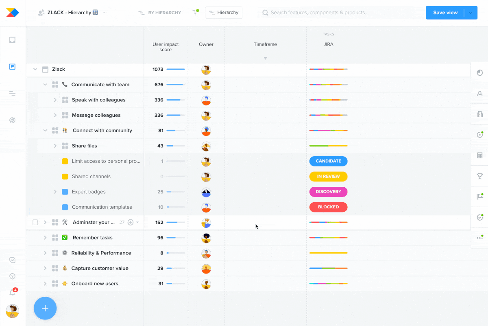Collapse the Communicate with team component

click(x=45, y=85)
